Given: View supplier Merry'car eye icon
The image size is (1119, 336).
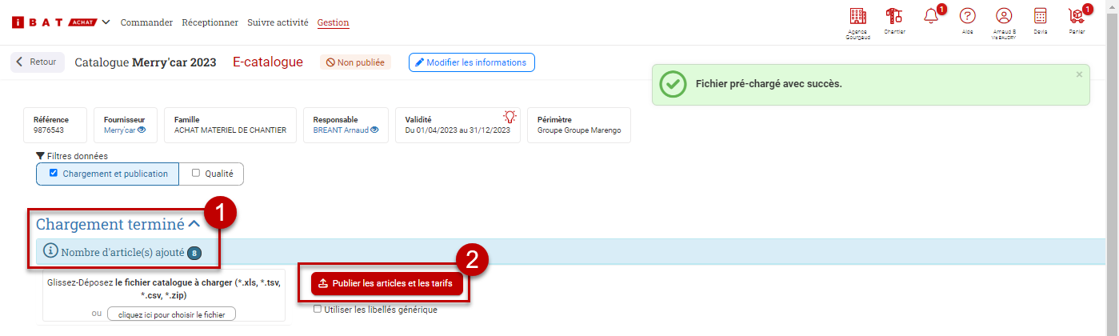Looking at the screenshot, I should [142, 130].
